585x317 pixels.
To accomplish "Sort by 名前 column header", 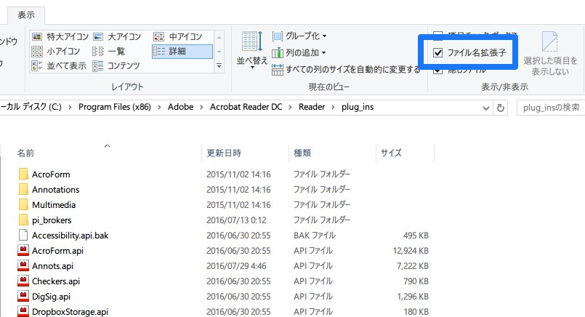I will (x=25, y=153).
